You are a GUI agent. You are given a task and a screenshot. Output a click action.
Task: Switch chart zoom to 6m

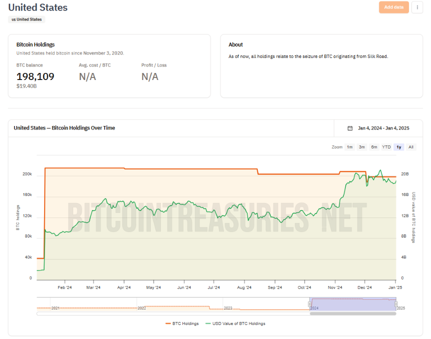coord(374,147)
